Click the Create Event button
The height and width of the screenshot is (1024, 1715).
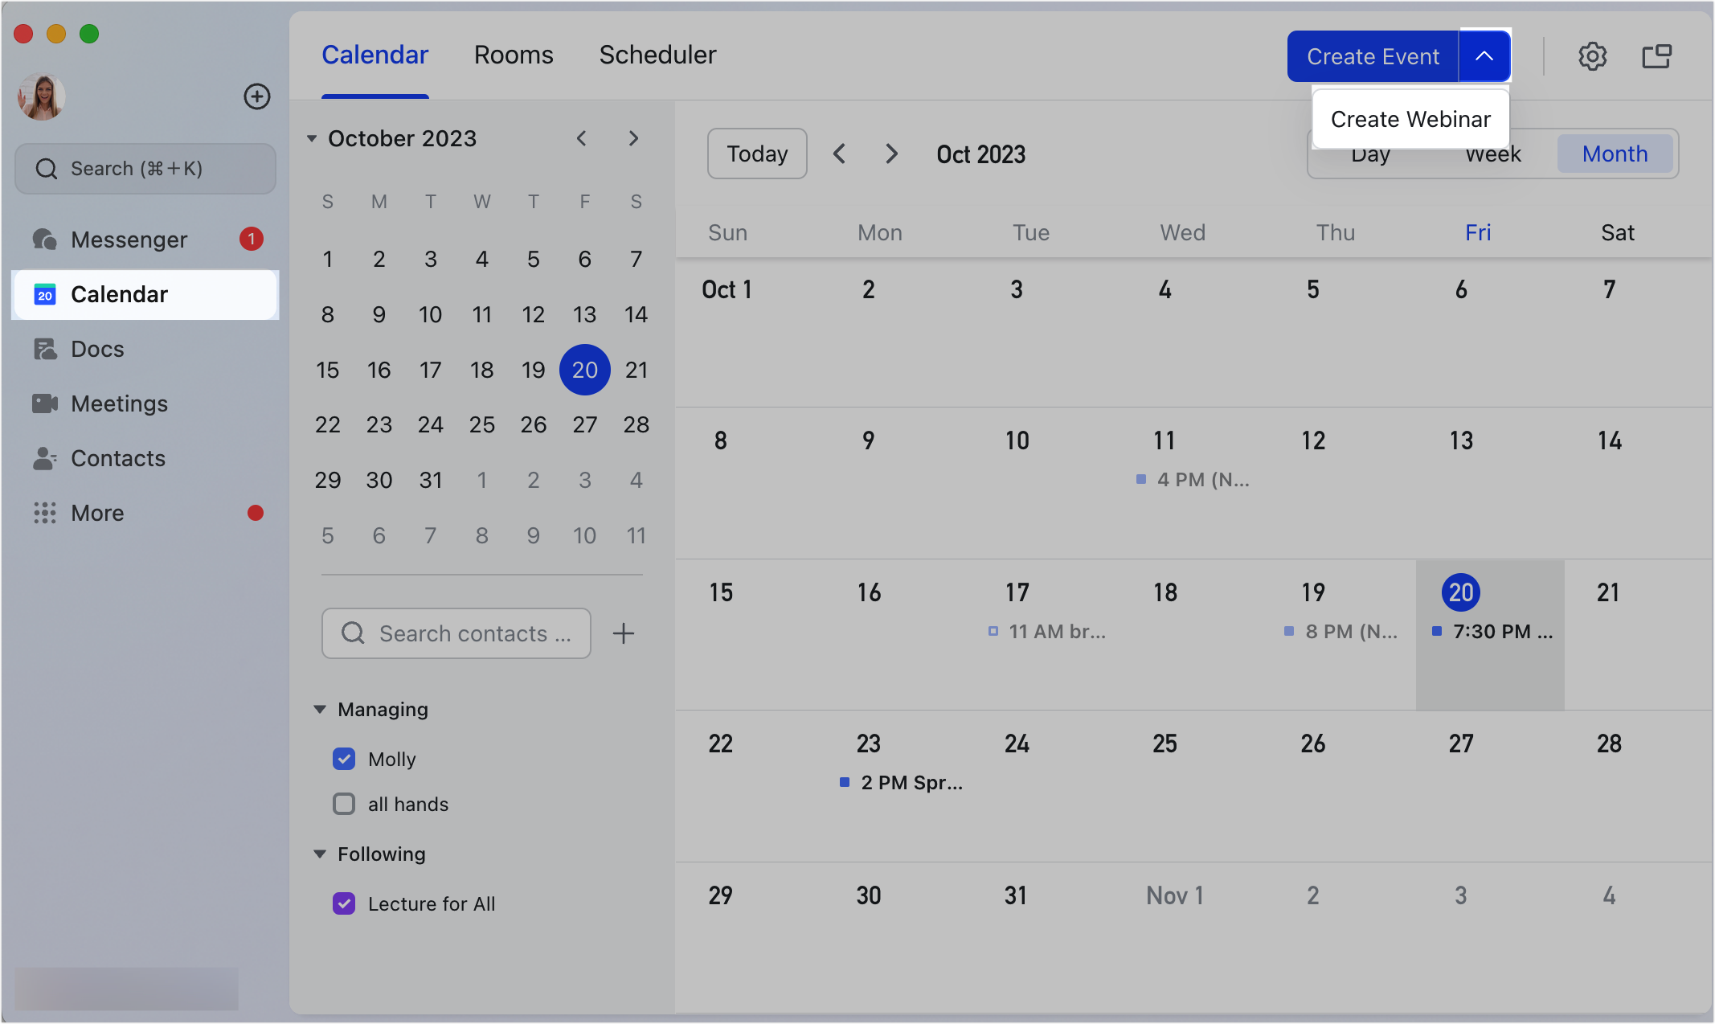point(1373,56)
